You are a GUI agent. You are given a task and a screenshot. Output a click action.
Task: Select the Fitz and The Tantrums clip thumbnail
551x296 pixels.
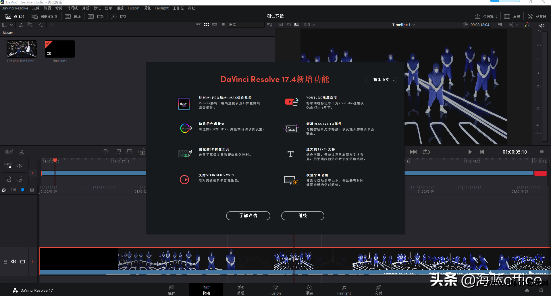pyautogui.click(x=22, y=49)
